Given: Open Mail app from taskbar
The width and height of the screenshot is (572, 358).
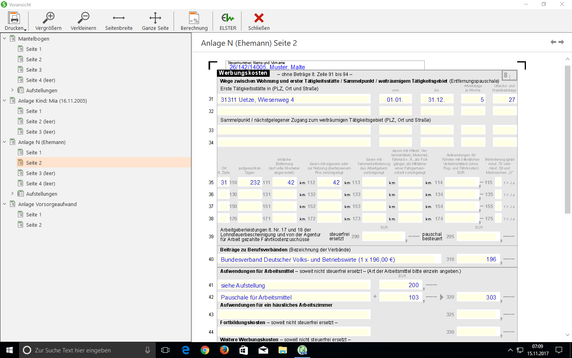Looking at the screenshot, I should click(263, 350).
